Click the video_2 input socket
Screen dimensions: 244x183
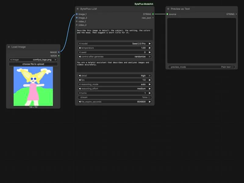[77, 25]
